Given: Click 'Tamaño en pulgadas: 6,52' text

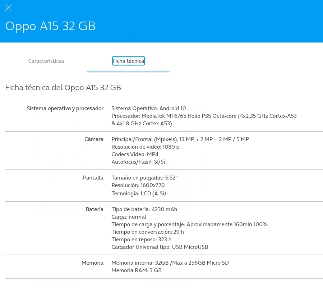Looking at the screenshot, I should pos(144,178).
